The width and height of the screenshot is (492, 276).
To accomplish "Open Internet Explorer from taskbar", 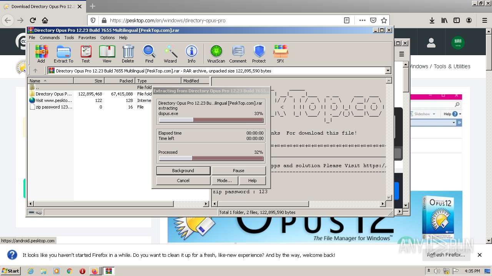I will pyautogui.click(x=31, y=271).
